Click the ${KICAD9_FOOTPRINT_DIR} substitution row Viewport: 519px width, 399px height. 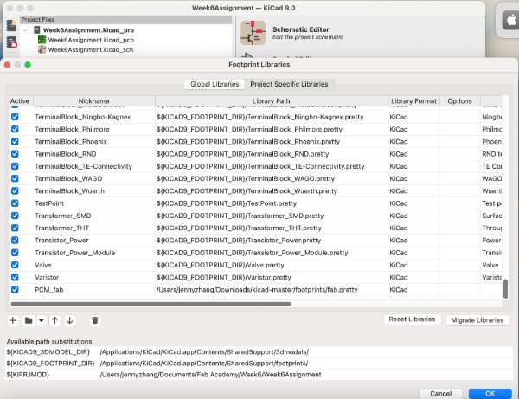tap(259, 364)
